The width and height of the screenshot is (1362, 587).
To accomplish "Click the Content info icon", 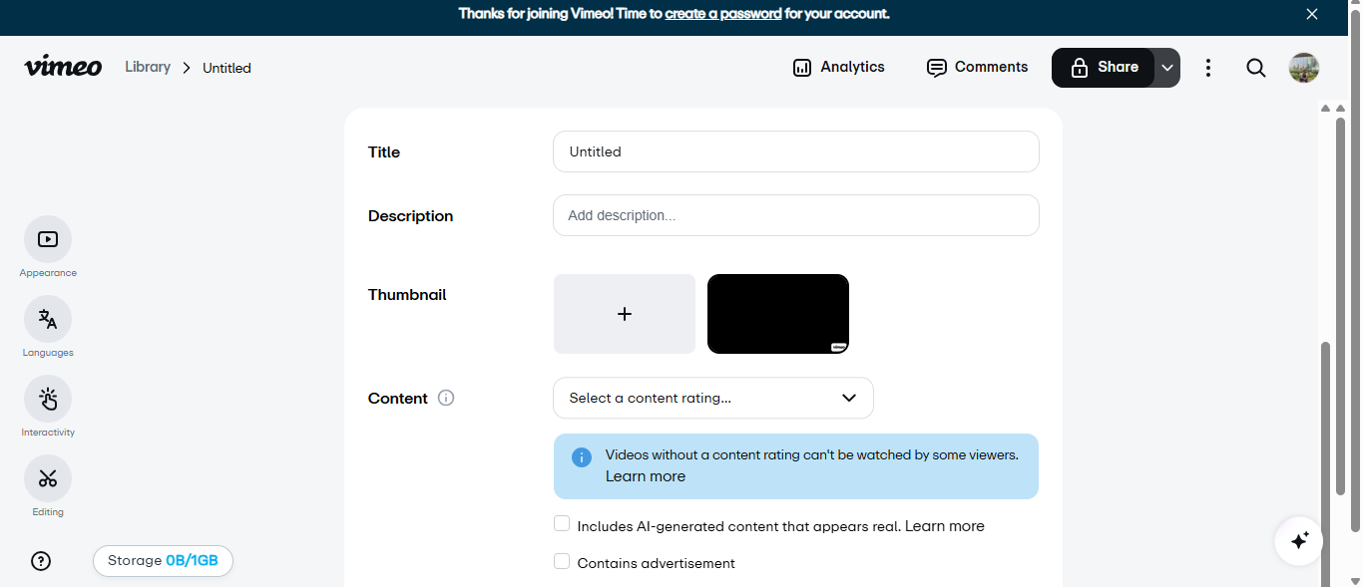I will [x=446, y=398].
